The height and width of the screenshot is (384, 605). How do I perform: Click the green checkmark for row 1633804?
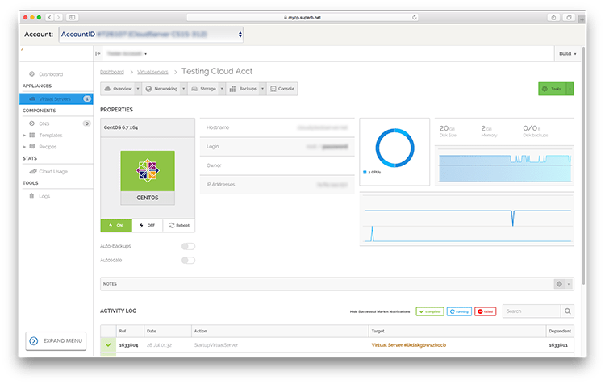pyautogui.click(x=108, y=345)
